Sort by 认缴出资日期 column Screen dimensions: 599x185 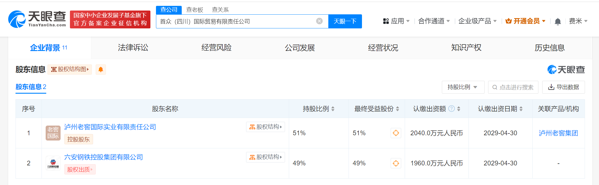pos(521,109)
